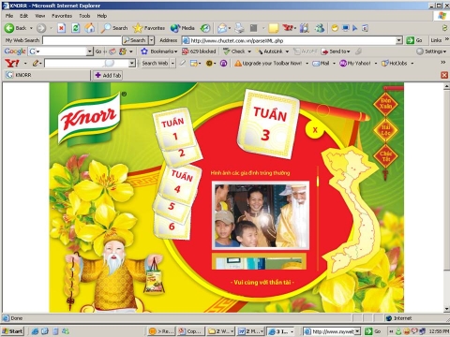Select the week 6 calendar card
450x337 pixels.
point(172,227)
